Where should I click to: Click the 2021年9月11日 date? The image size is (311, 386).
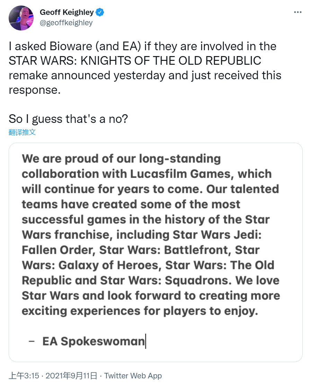71,376
